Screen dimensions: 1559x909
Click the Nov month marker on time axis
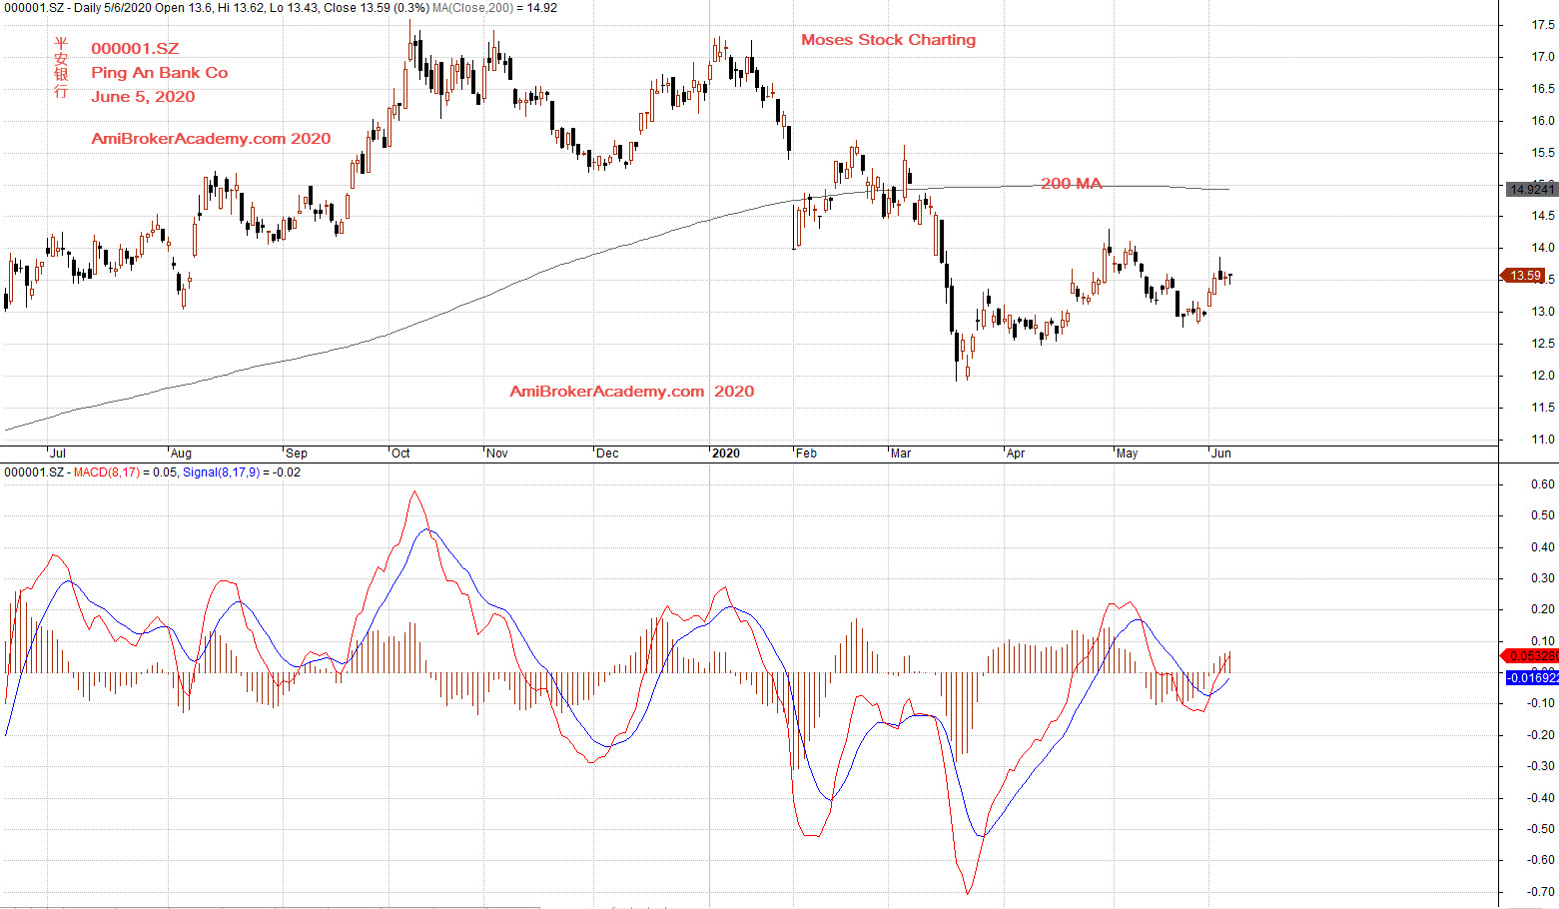496,454
